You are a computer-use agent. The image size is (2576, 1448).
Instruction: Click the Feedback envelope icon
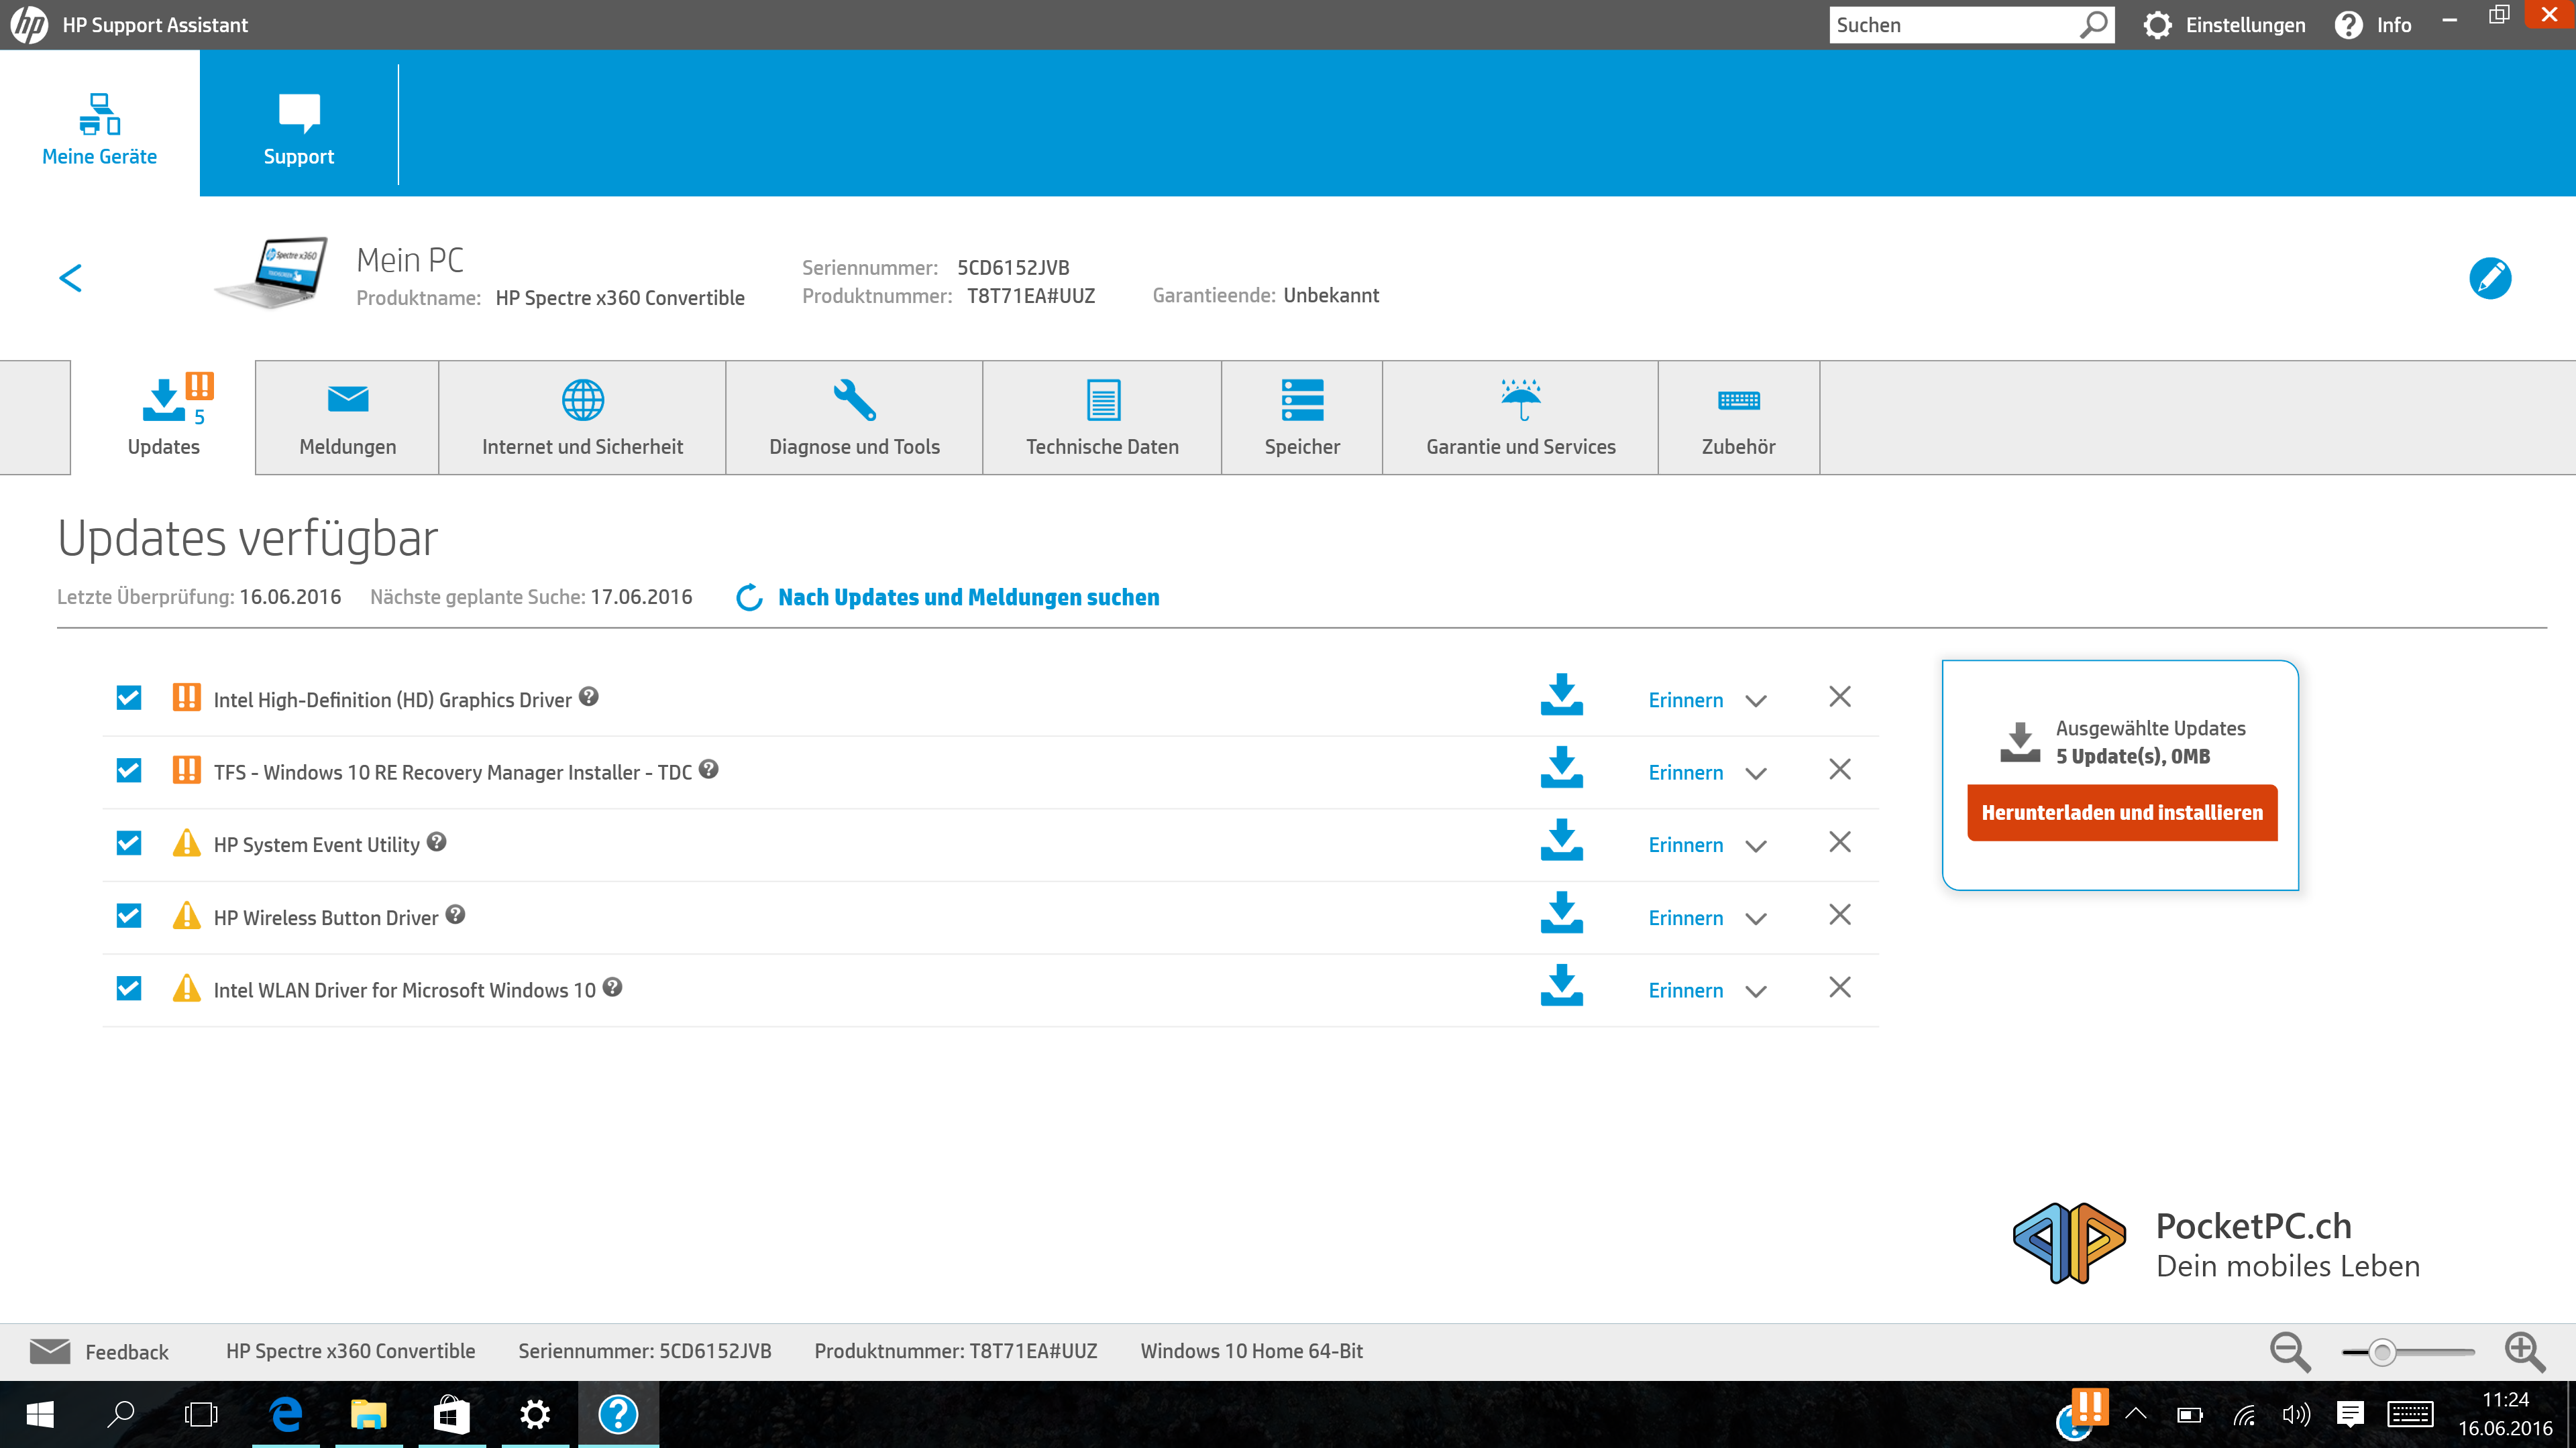point(50,1351)
